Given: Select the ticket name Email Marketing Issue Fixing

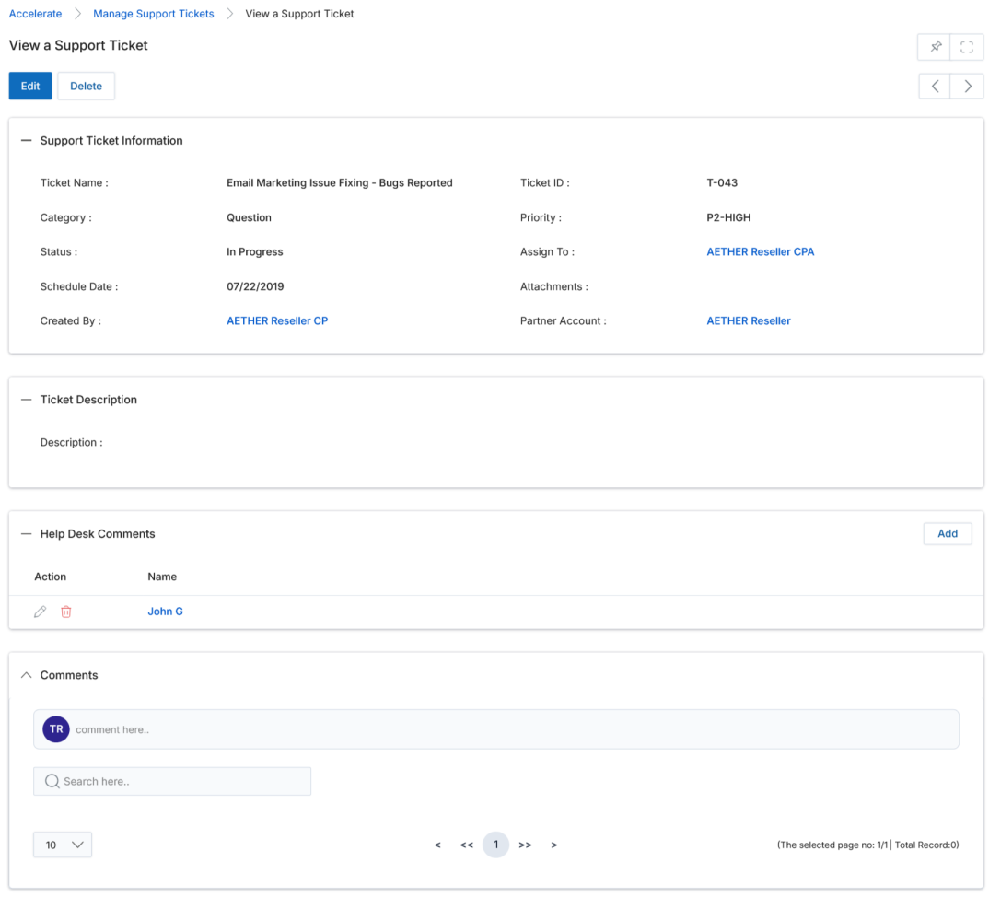Looking at the screenshot, I should (x=340, y=183).
